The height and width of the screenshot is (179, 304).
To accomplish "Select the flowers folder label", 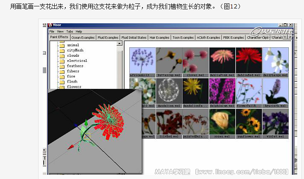I will click(74, 87).
